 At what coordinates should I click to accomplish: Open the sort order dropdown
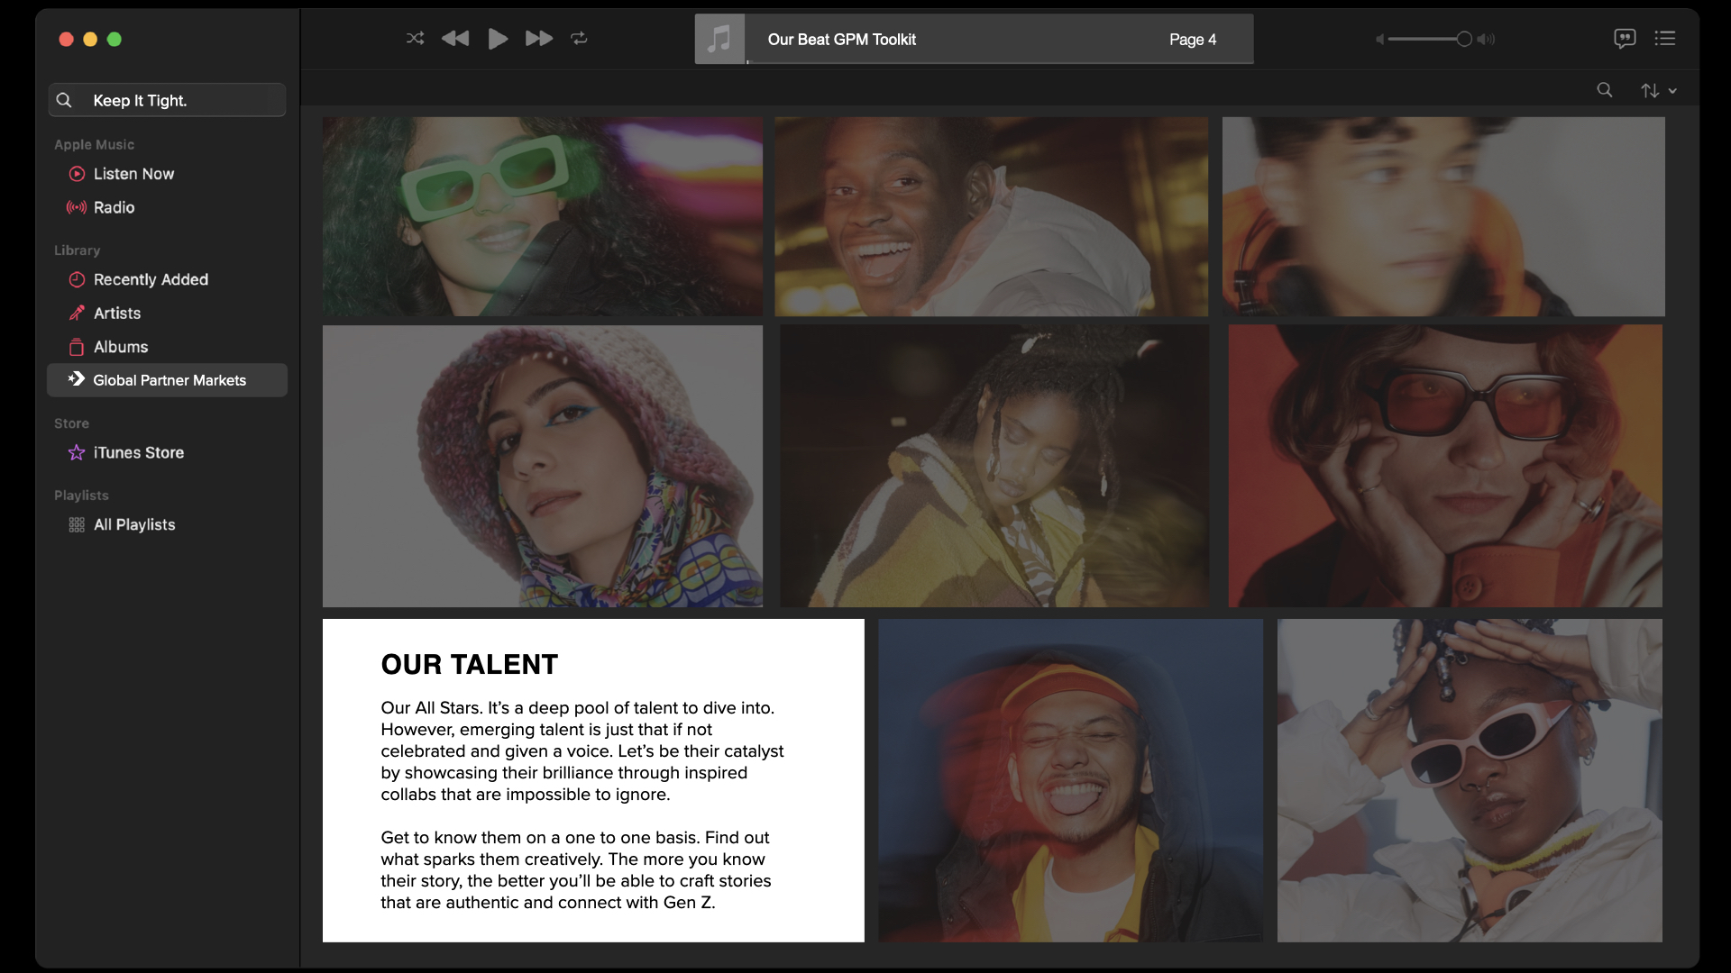tap(1658, 91)
